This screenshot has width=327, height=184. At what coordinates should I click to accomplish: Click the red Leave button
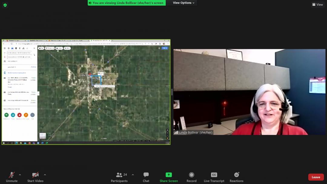pyautogui.click(x=316, y=177)
